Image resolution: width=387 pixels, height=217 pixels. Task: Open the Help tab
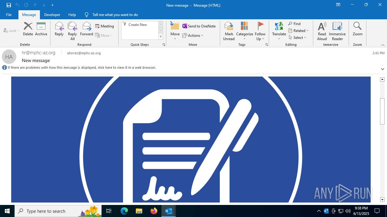(72, 14)
